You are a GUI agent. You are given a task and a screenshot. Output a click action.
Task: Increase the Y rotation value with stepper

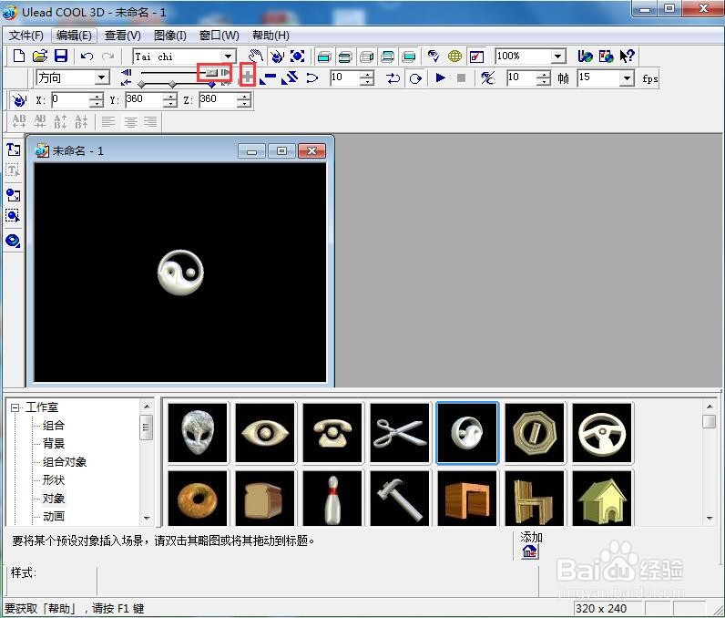[170, 97]
